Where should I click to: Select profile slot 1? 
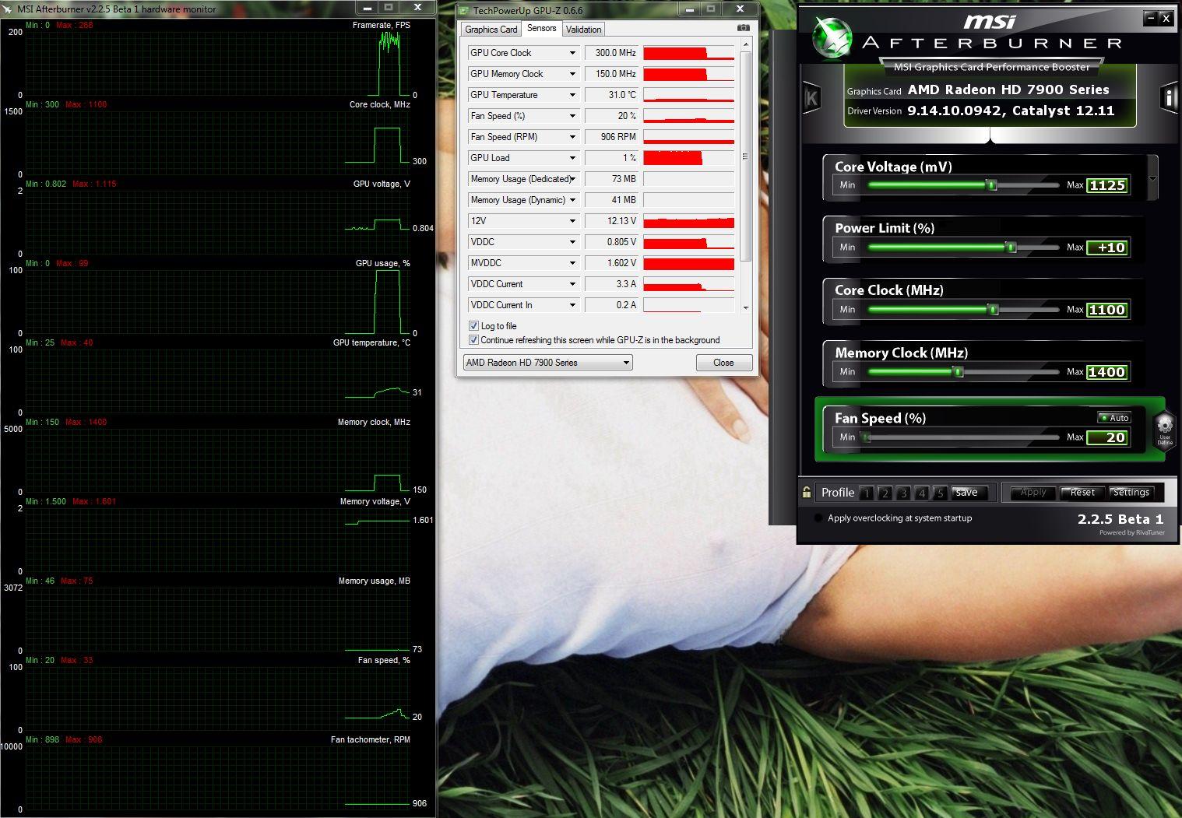pyautogui.click(x=867, y=493)
